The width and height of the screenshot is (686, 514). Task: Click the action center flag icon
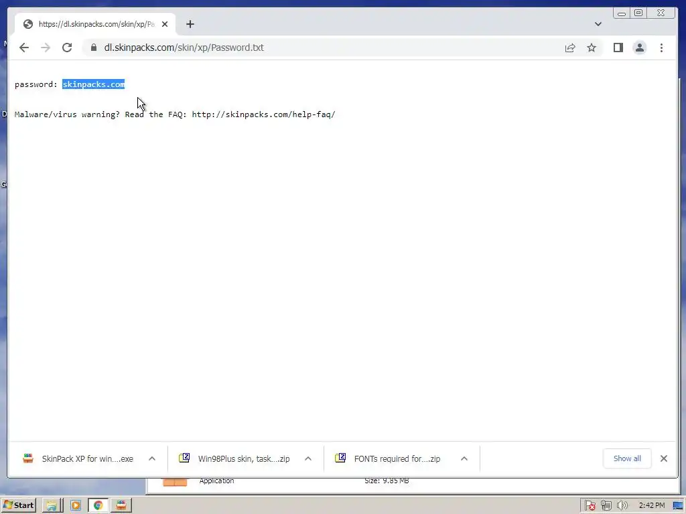590,506
